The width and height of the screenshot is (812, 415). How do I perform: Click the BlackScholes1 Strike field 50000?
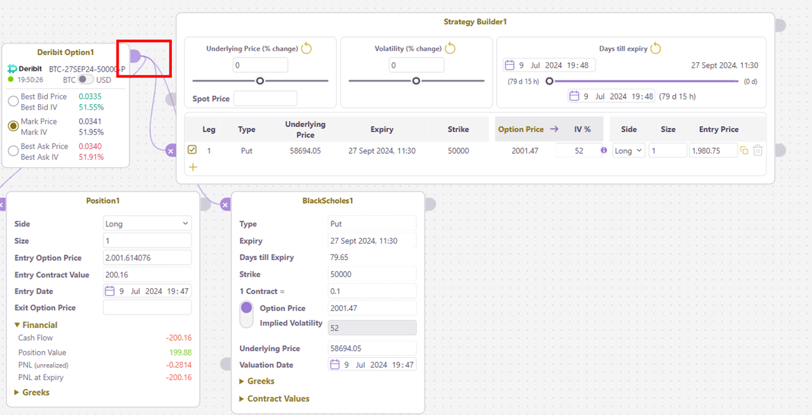pyautogui.click(x=372, y=274)
